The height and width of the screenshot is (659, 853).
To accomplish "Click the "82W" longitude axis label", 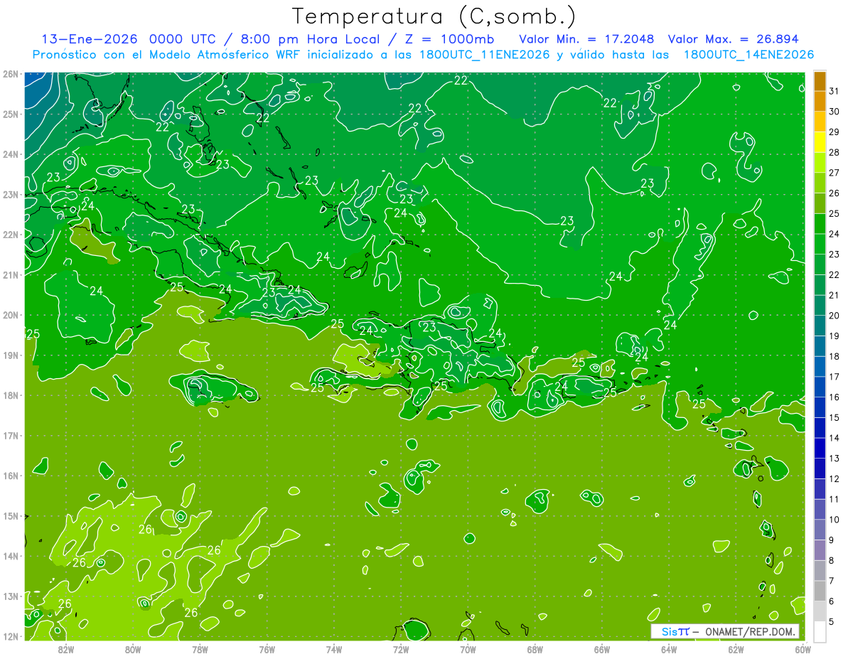I will coord(65,649).
